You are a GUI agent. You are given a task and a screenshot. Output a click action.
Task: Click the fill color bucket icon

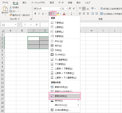(x=58, y=14)
